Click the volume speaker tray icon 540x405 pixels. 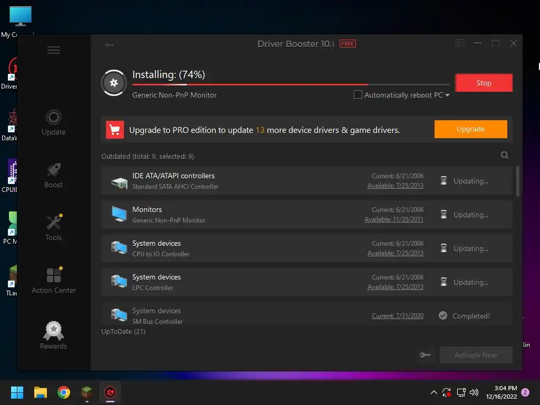474,392
